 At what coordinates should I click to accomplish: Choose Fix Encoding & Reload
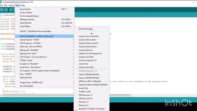point(44,16)
